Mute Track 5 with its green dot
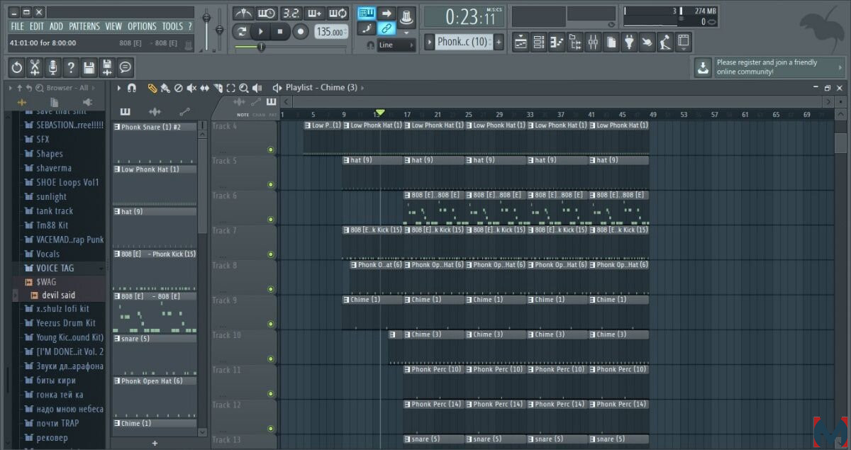This screenshot has width=851, height=450. [270, 185]
